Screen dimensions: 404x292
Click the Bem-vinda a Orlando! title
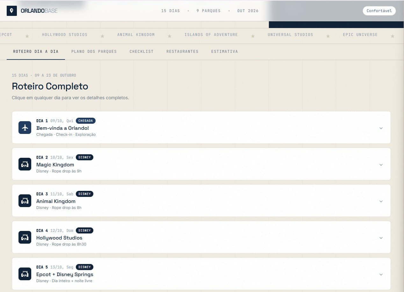click(62, 128)
